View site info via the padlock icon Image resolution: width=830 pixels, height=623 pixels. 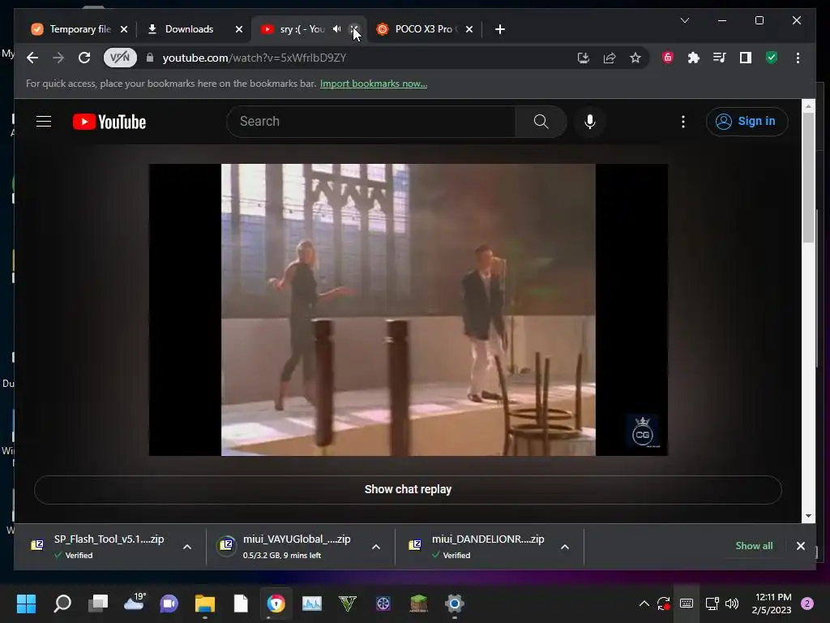click(x=150, y=58)
